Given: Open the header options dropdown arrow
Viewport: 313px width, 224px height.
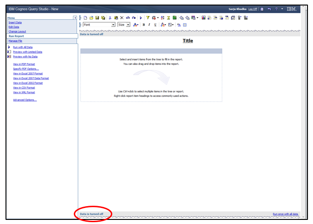Looking at the screenshot, I should coord(282,9).
